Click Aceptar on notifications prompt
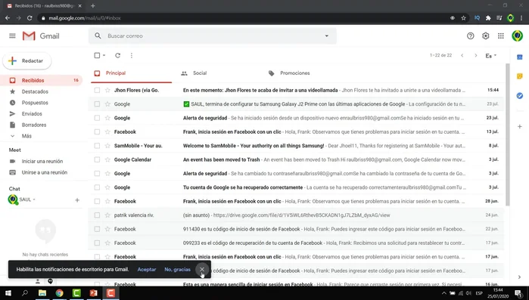The height and width of the screenshot is (300, 529). pyautogui.click(x=147, y=269)
